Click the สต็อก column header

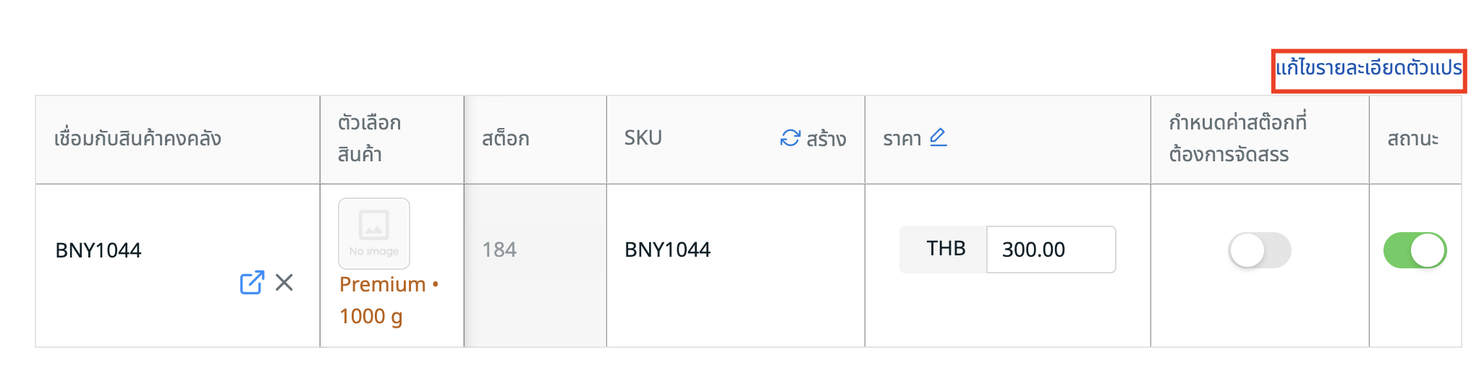pyautogui.click(x=506, y=139)
